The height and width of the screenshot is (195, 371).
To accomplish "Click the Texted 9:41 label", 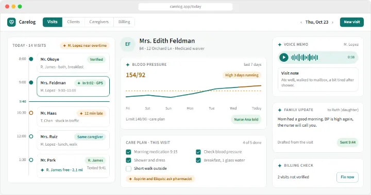I will click(x=96, y=168).
